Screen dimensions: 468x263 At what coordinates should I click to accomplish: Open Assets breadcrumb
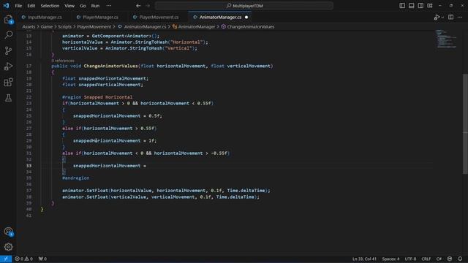pos(29,26)
